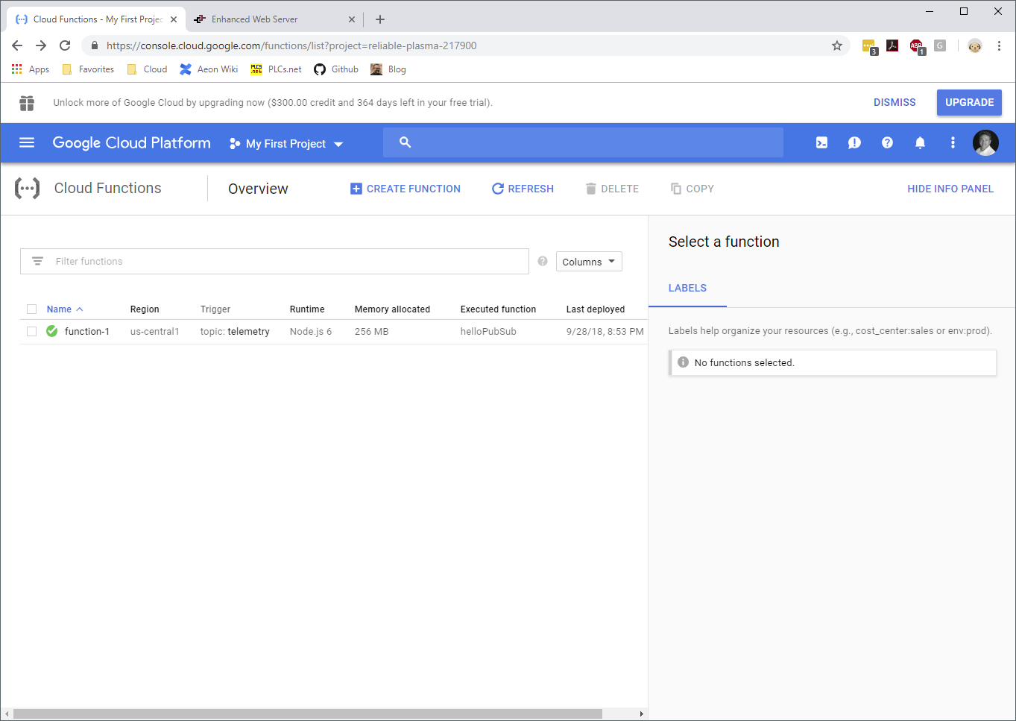Check the function-1 row checkbox
This screenshot has width=1016, height=721.
click(x=31, y=331)
